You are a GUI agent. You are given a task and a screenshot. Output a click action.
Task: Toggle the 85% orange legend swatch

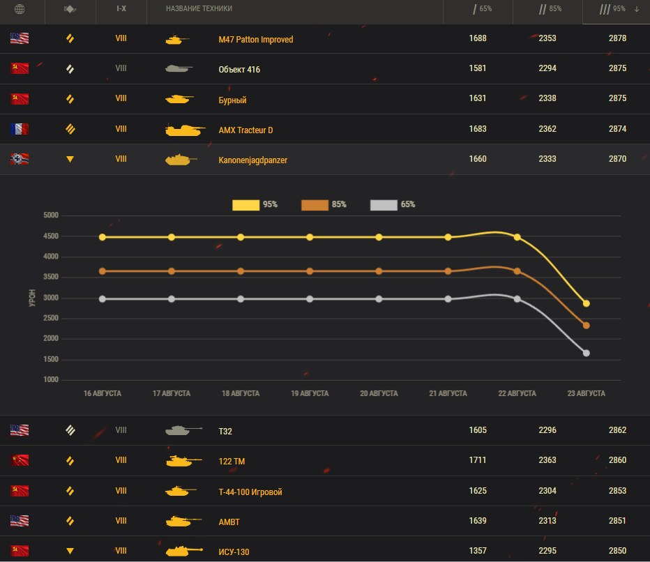315,205
